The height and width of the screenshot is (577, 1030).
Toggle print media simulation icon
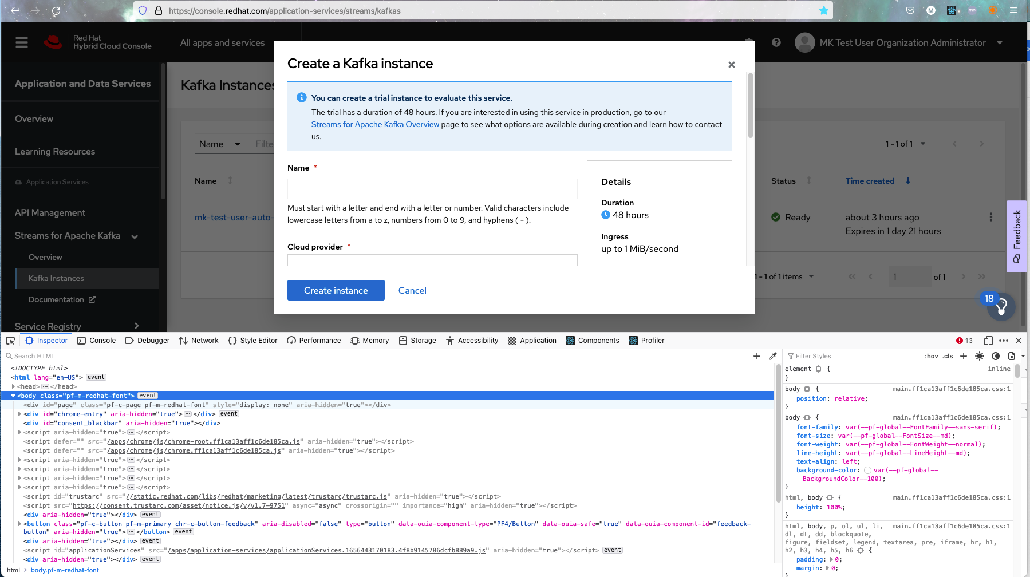click(x=1012, y=356)
